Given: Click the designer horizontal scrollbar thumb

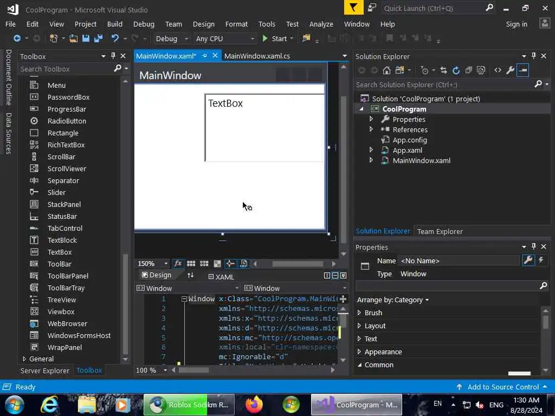Looking at the screenshot, I should coord(298,264).
